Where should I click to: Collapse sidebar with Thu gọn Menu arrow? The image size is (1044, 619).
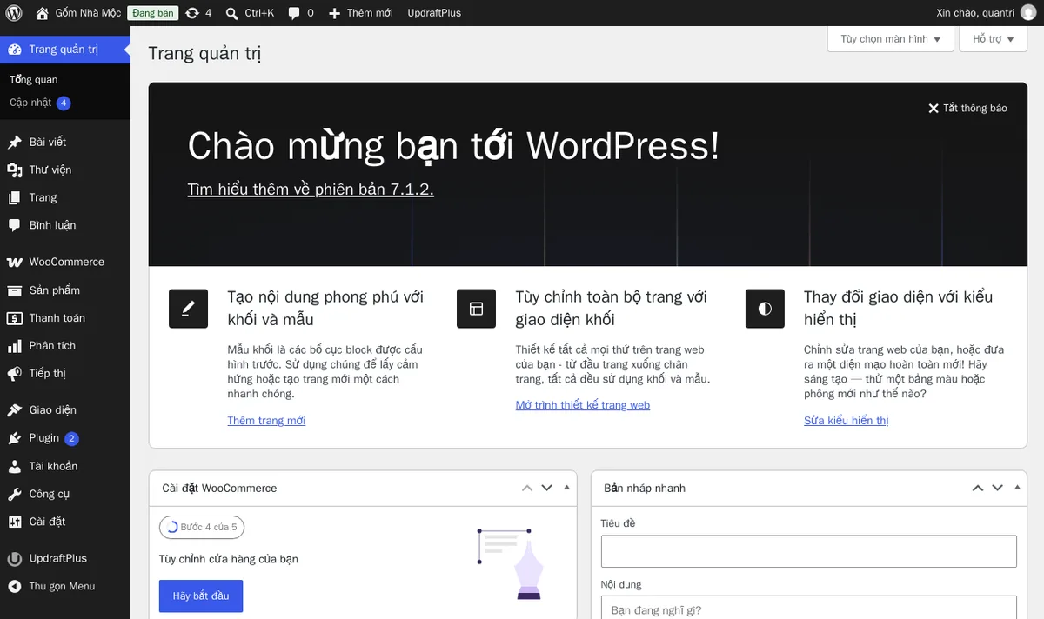pos(15,586)
